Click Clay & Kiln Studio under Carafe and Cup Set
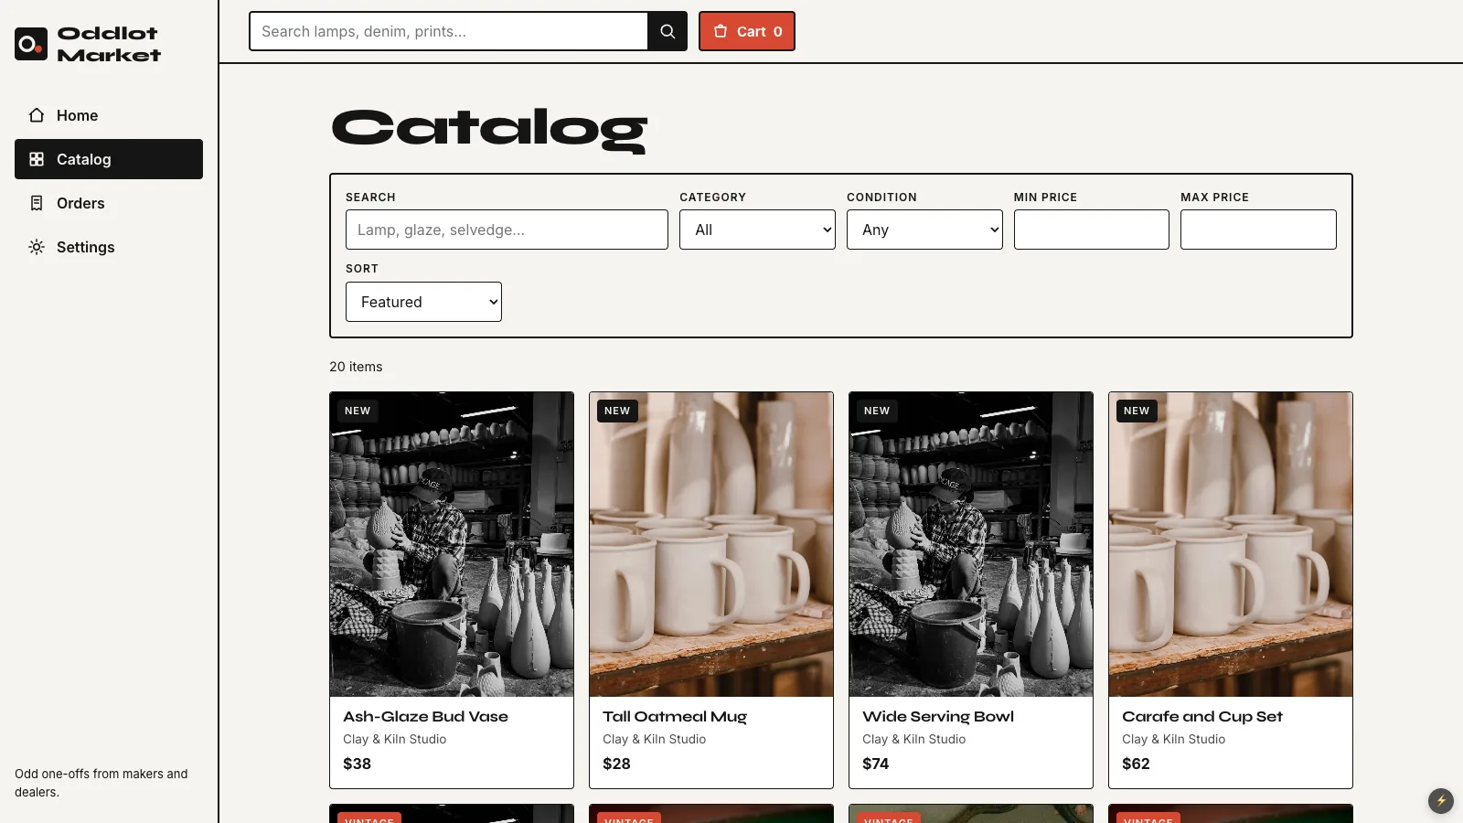This screenshot has height=823, width=1463. coord(1174,739)
